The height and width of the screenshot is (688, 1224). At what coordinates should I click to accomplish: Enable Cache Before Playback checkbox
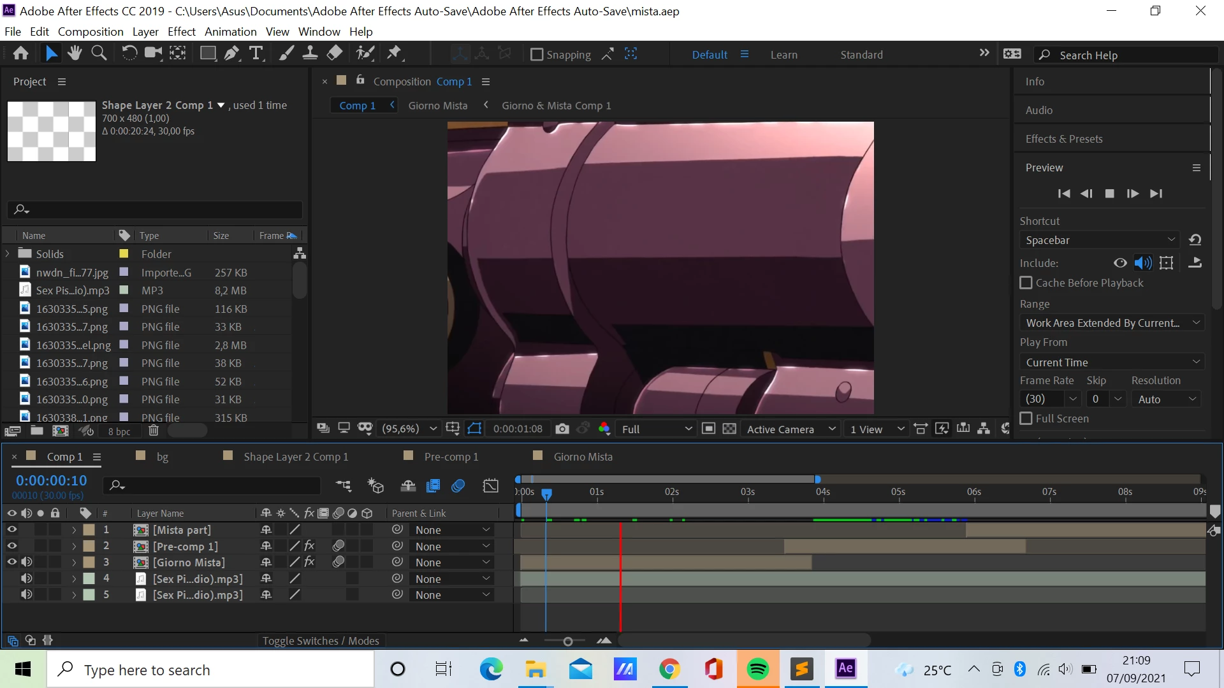coord(1026,283)
